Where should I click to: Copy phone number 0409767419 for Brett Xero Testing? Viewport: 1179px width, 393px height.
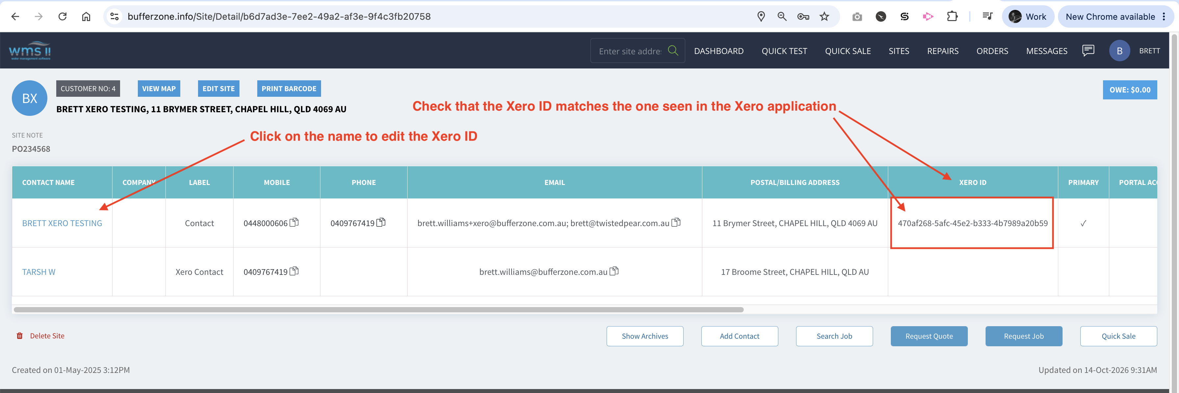(x=381, y=223)
